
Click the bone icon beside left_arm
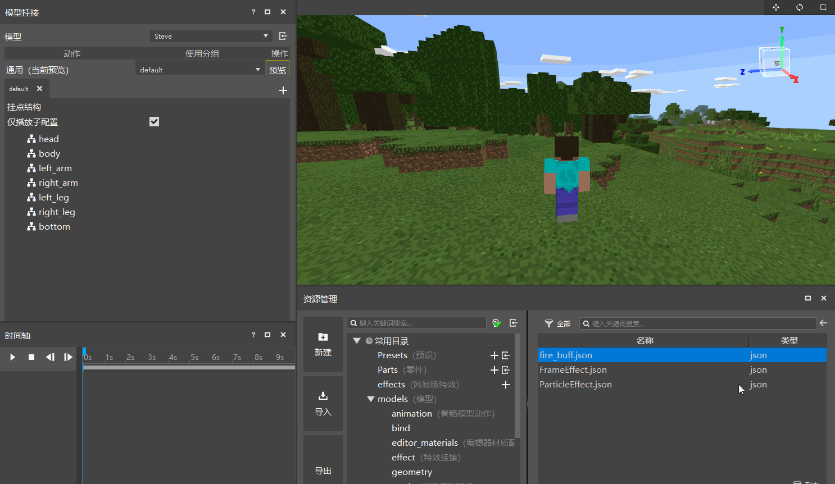(x=31, y=168)
